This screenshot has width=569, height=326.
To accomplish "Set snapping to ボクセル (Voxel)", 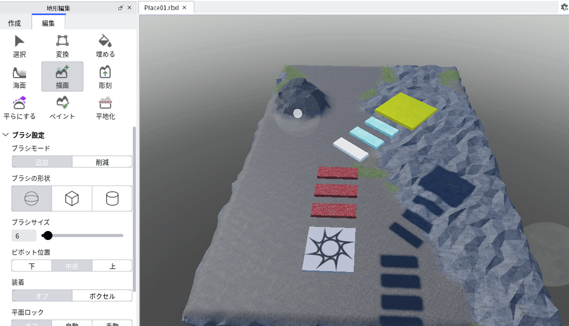I will (x=102, y=296).
